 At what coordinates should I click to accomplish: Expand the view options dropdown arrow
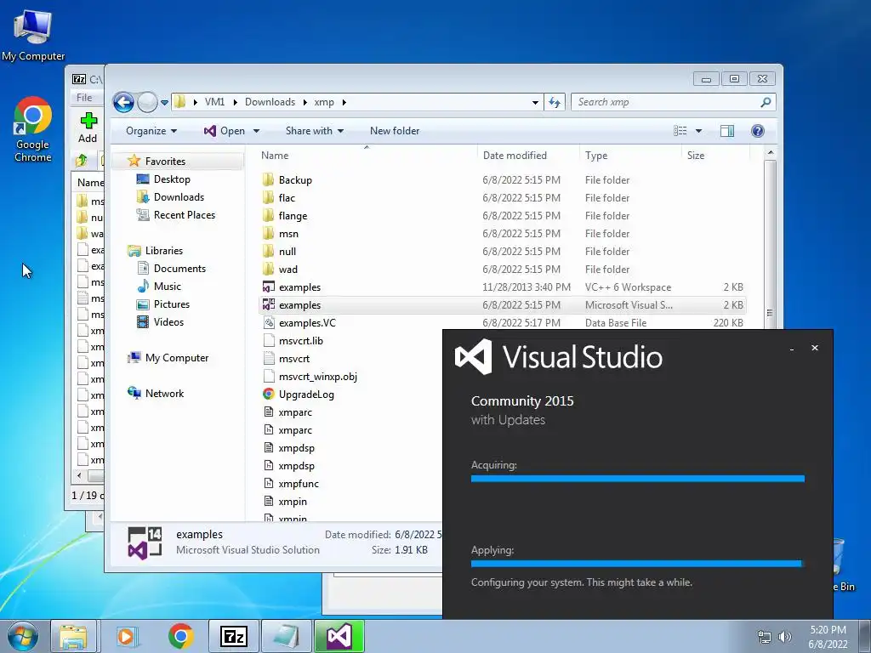[698, 131]
